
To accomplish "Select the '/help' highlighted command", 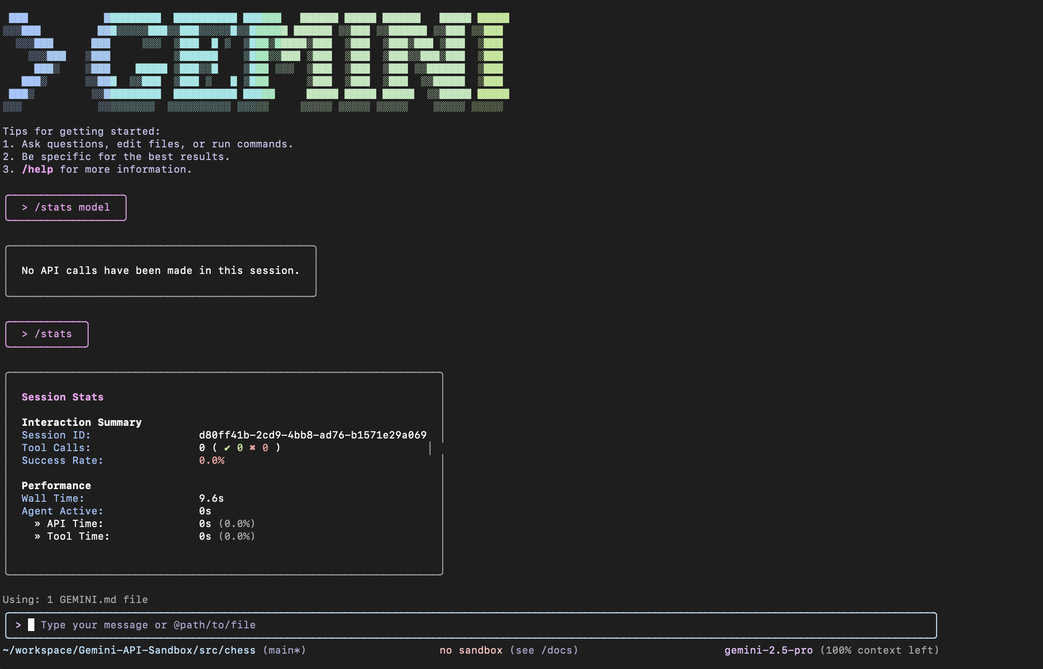I will click(38, 169).
